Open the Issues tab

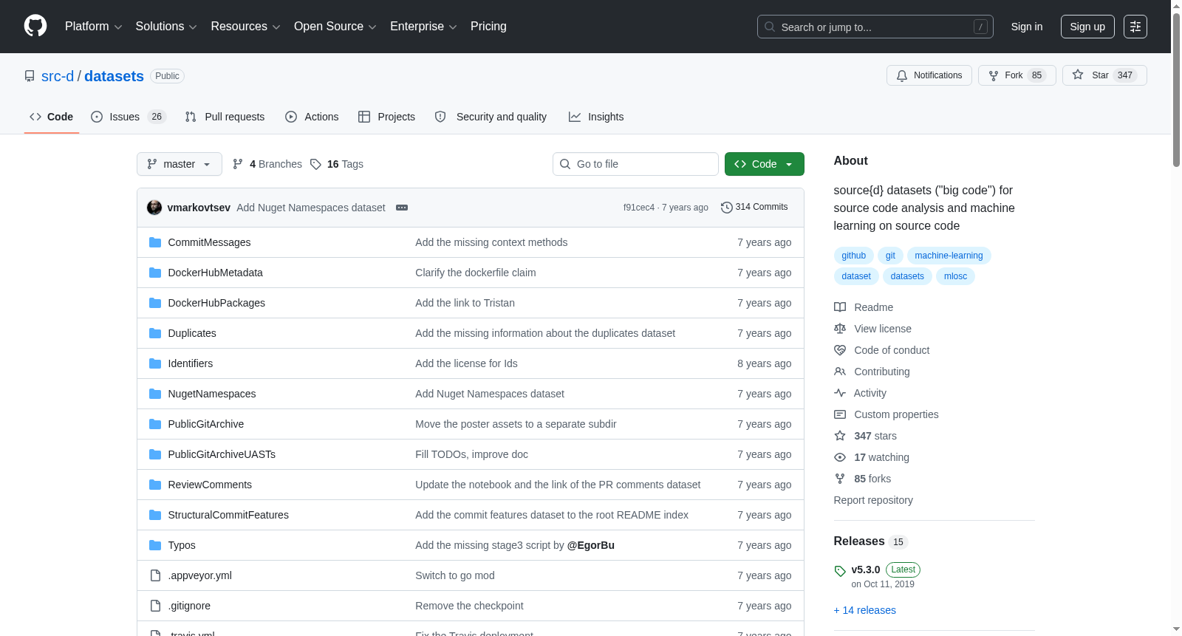(x=129, y=117)
